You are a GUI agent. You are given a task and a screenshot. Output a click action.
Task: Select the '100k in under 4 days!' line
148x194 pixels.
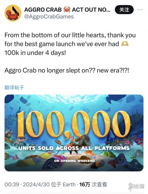pos(35,53)
